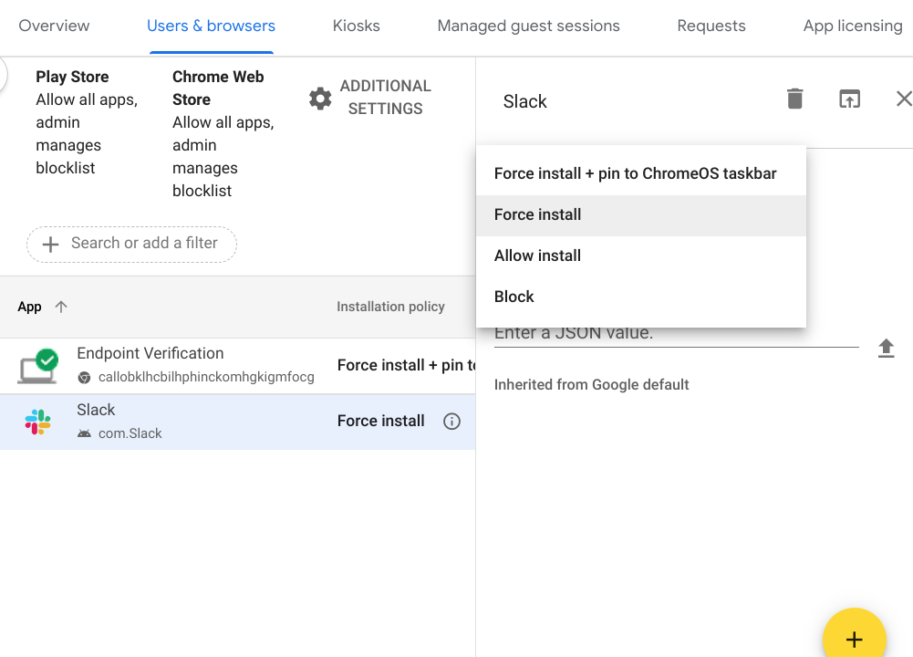Click the Chrome icon beside extension ID

[85, 378]
